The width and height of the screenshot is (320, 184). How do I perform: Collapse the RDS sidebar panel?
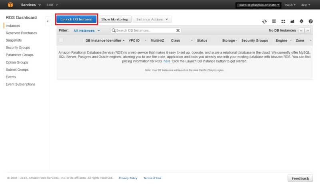pyautogui.click(x=48, y=21)
